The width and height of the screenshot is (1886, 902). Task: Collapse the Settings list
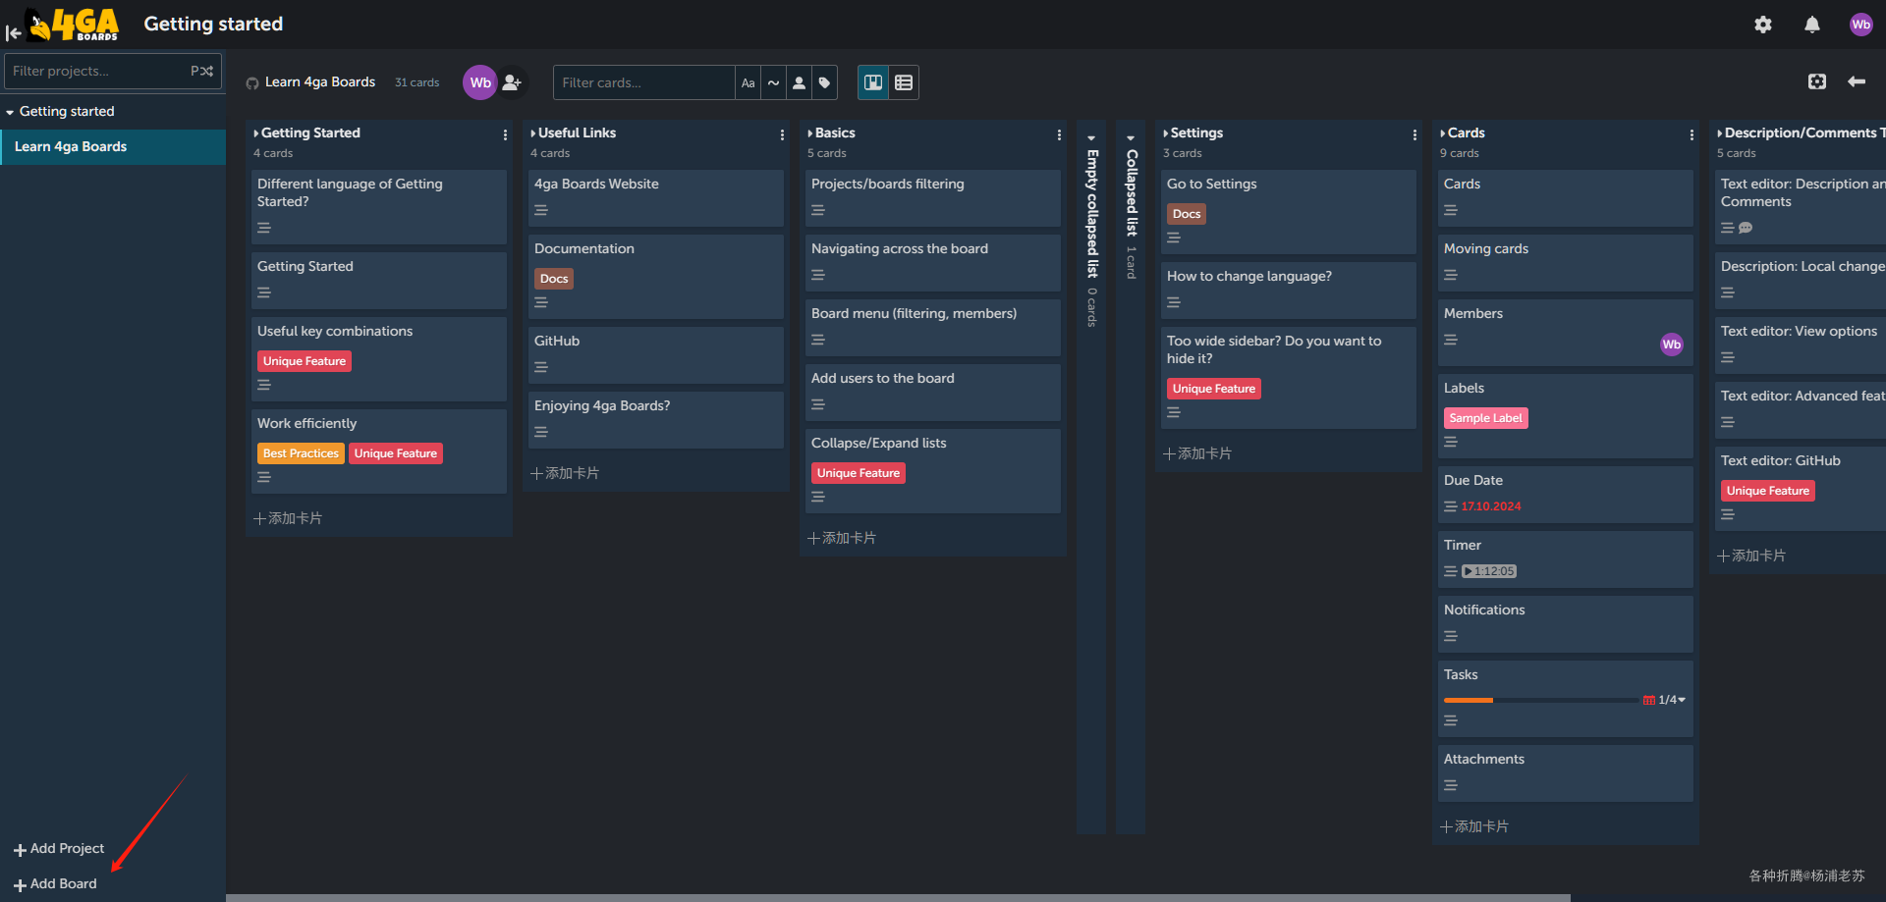coord(1166,133)
